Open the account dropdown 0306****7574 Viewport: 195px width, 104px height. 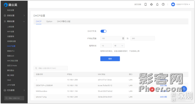(183, 5)
